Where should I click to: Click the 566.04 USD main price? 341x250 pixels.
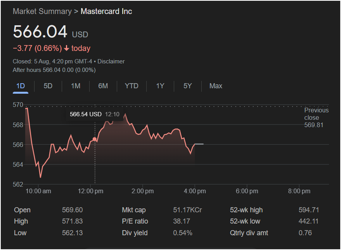(50, 32)
